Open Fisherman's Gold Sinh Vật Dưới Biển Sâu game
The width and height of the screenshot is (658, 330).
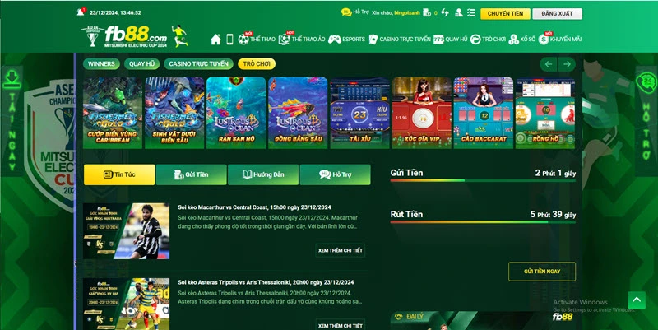(x=174, y=113)
